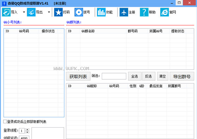Click the 清空 button
Viewport: 197px width, 139px height.
coord(163,76)
